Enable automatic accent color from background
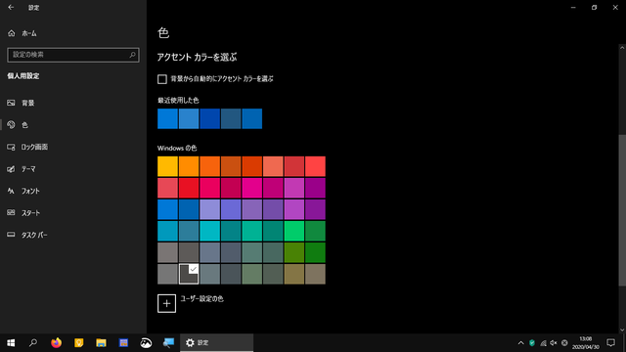Viewport: 626px width, 352px height. click(x=162, y=79)
